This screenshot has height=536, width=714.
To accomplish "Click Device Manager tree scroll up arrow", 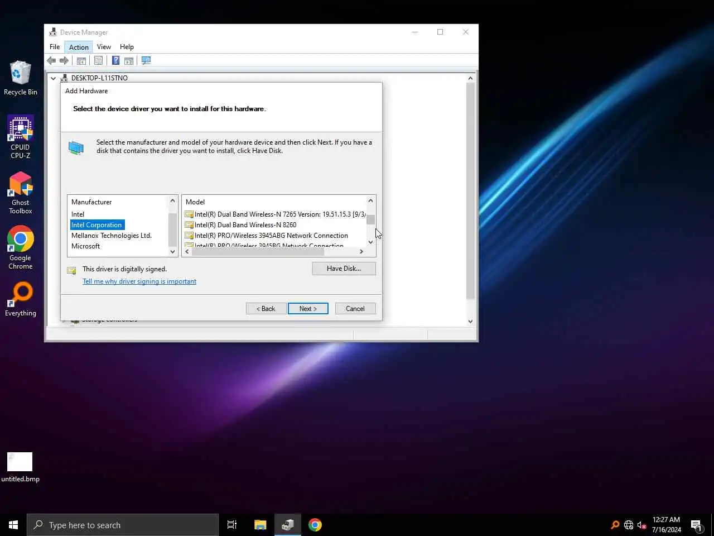I will point(470,78).
